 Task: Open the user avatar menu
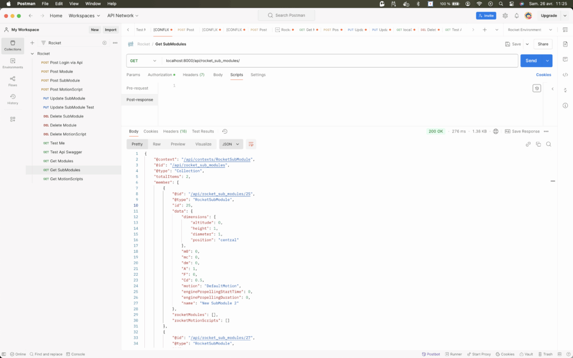[528, 16]
